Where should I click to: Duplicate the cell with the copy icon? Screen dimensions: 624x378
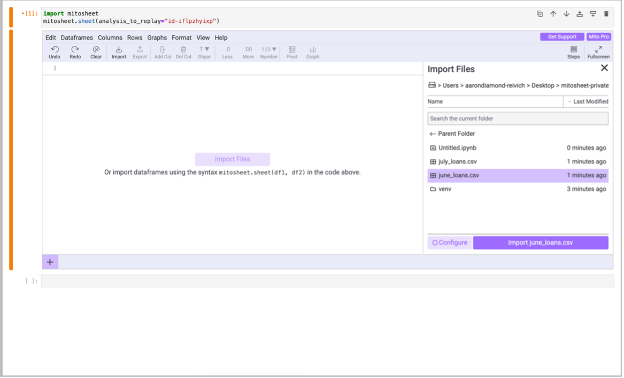coord(540,14)
